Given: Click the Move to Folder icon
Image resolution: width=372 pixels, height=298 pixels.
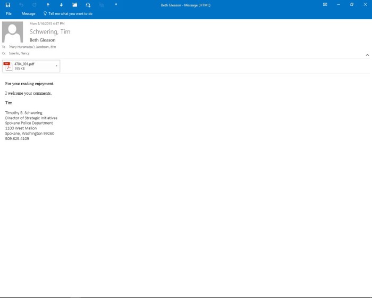Looking at the screenshot, I should tap(75, 5).
